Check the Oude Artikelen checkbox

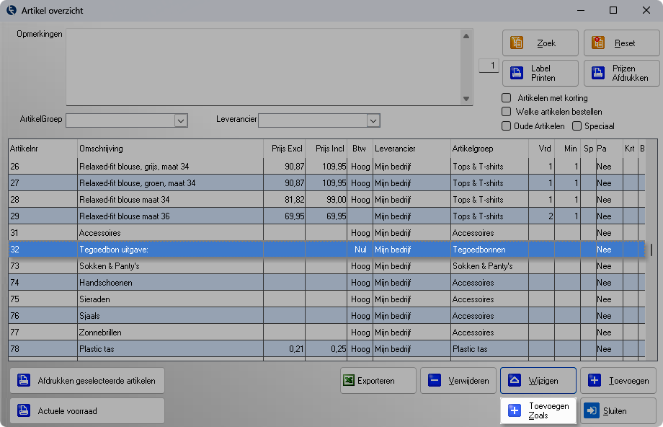pos(506,126)
